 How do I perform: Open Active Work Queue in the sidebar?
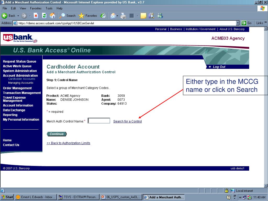pos(17,66)
